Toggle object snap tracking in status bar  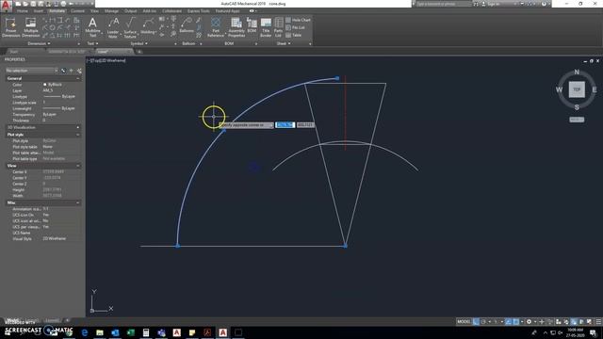tap(509, 322)
